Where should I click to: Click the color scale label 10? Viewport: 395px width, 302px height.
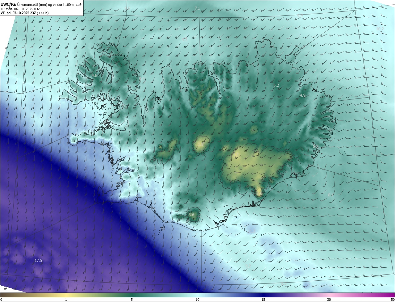click(197, 300)
